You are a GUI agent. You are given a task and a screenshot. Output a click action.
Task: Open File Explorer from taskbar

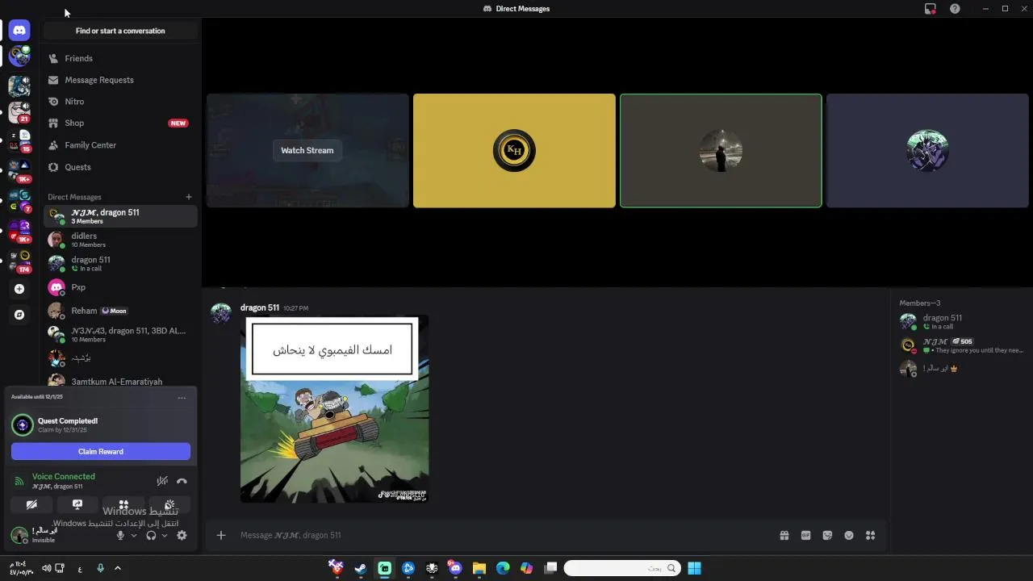[x=479, y=568]
